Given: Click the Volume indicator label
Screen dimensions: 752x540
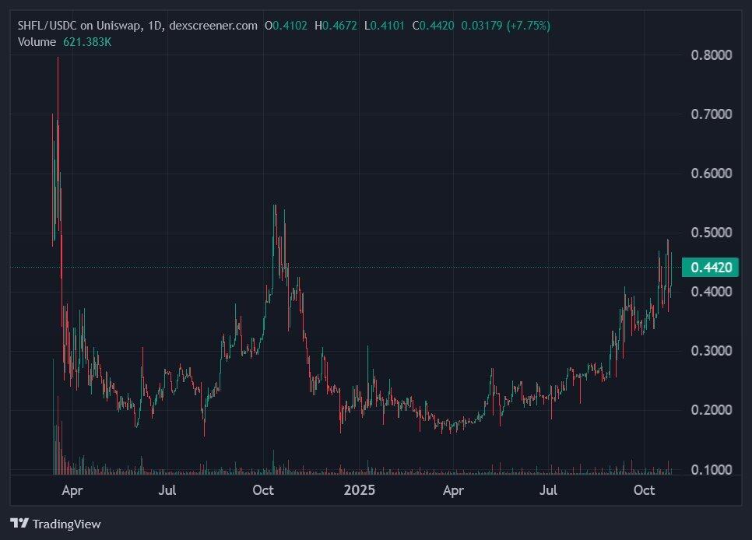Looking at the screenshot, I should (37, 40).
